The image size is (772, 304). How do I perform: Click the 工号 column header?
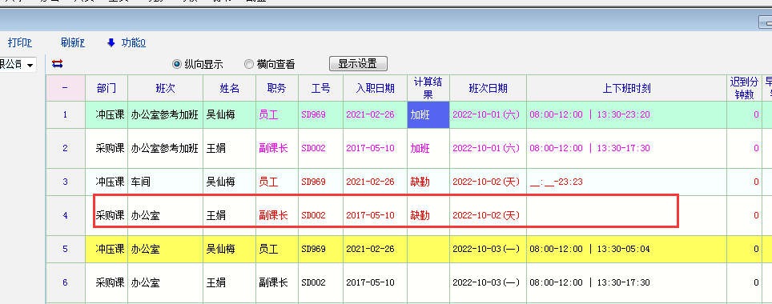click(320, 88)
